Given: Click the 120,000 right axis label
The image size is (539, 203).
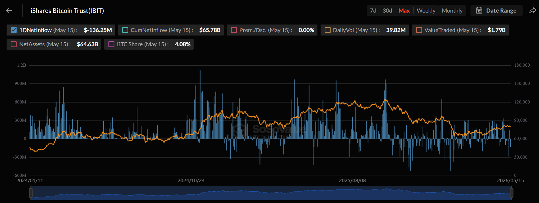Looking at the screenshot, I should (x=522, y=102).
